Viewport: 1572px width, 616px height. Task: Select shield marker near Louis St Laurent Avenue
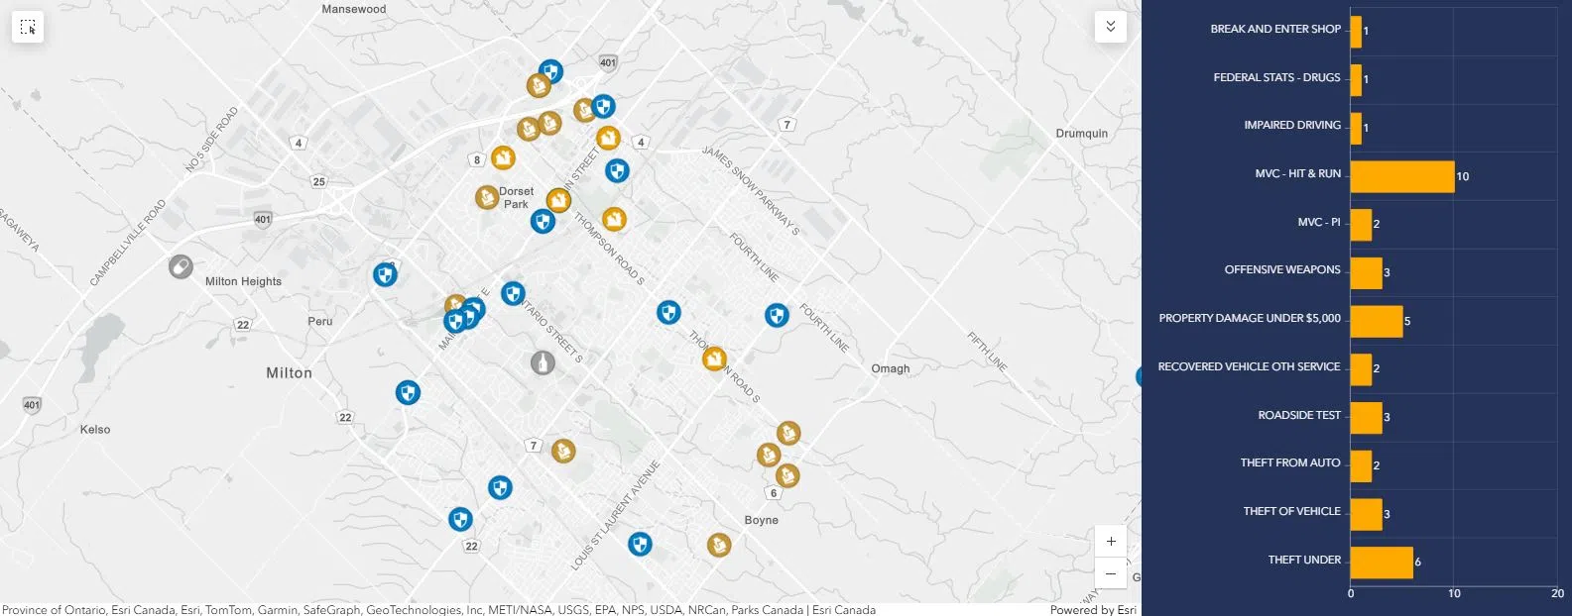(x=641, y=544)
